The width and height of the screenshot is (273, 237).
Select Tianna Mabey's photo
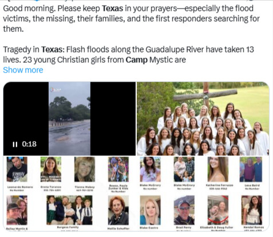click(x=85, y=169)
